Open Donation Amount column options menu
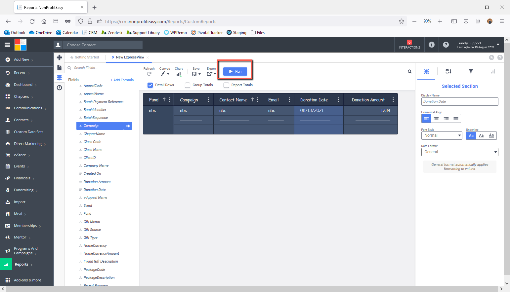This screenshot has width=510, height=292. coord(393,100)
